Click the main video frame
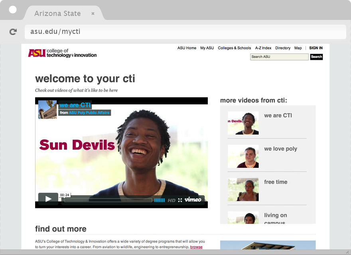 [x=121, y=153]
